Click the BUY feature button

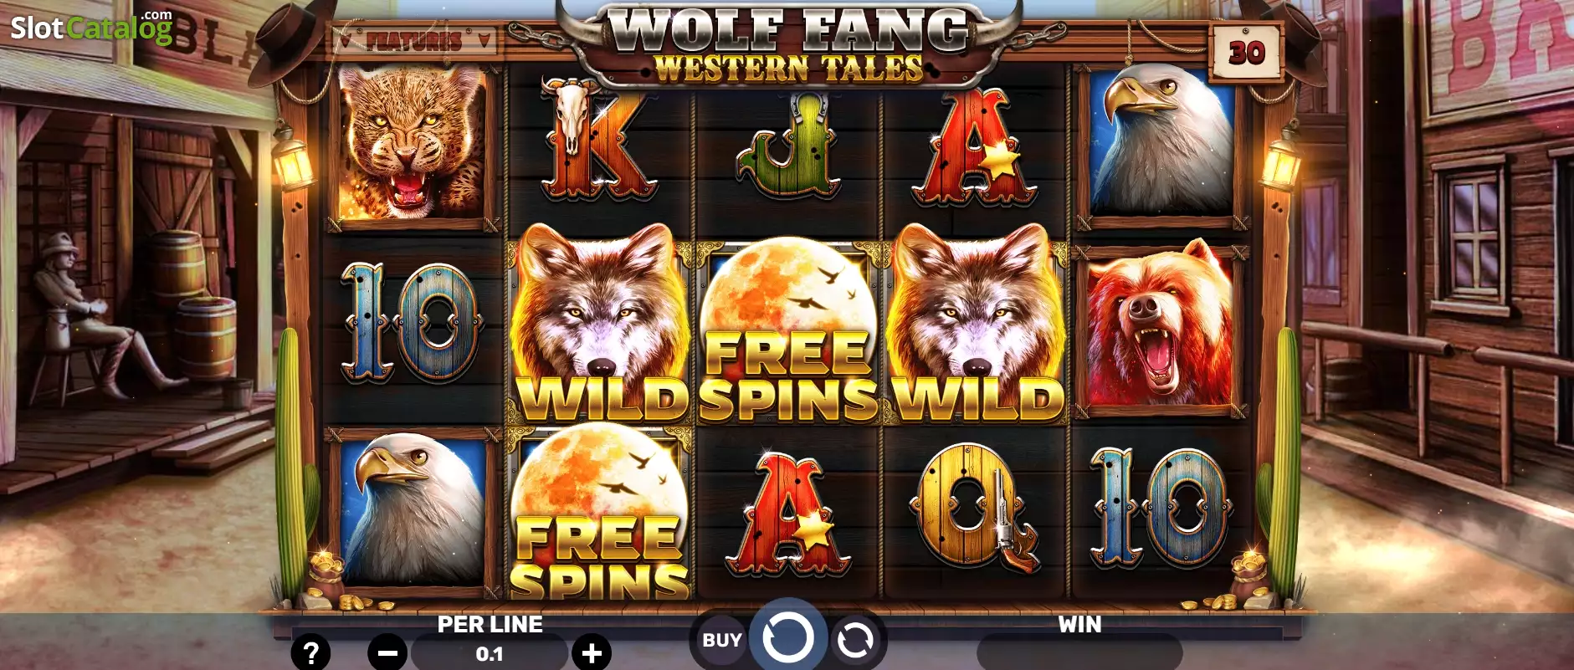coord(721,640)
